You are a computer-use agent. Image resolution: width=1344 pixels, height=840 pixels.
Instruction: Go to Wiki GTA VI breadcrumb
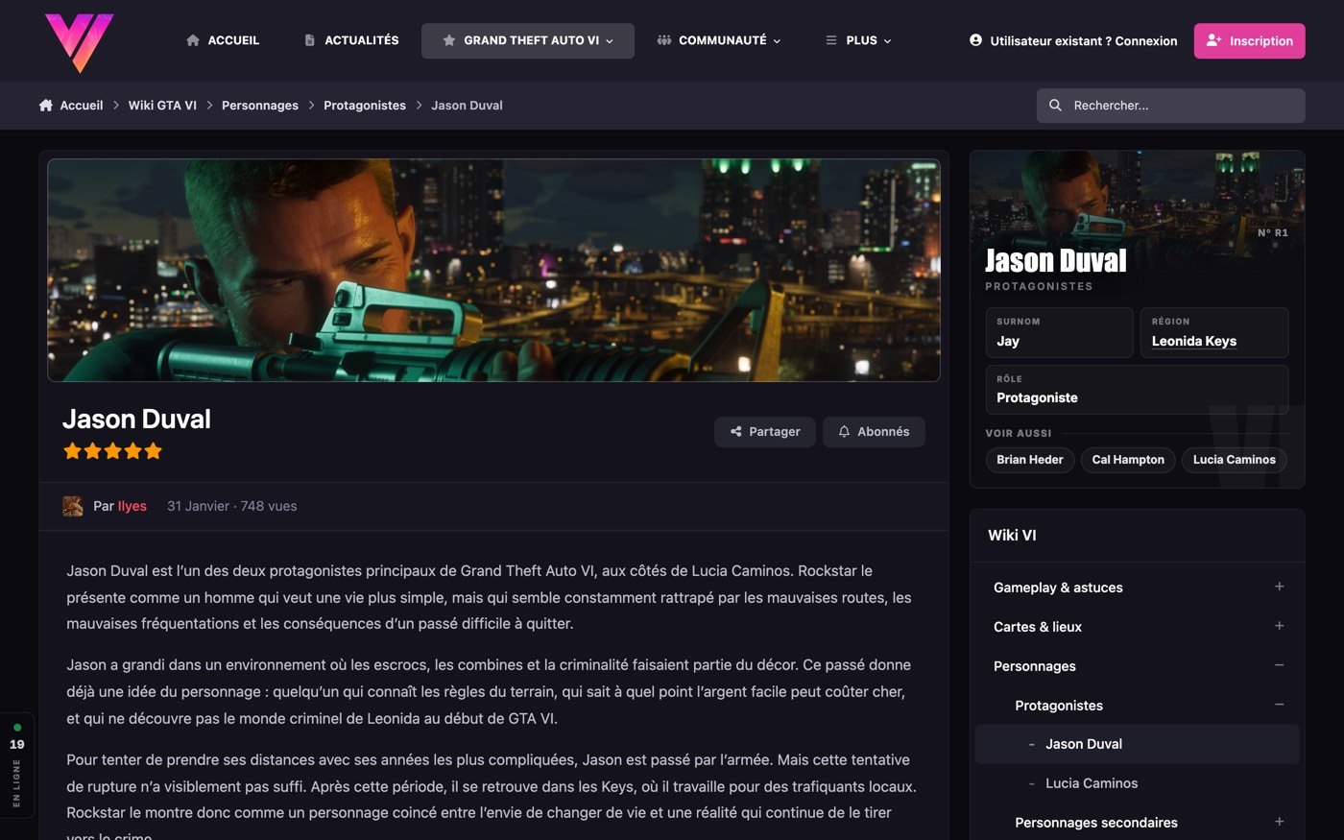click(162, 106)
